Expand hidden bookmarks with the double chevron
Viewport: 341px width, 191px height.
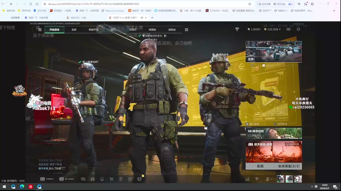coord(334,10)
